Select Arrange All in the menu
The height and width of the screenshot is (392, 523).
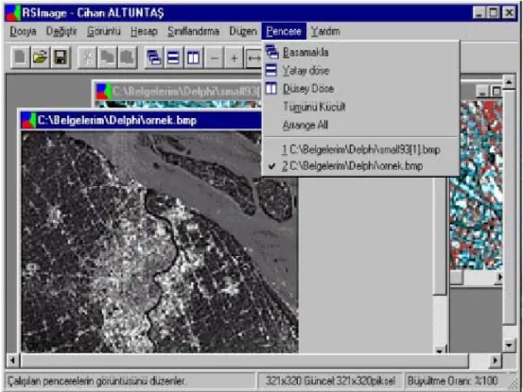pyautogui.click(x=361, y=126)
